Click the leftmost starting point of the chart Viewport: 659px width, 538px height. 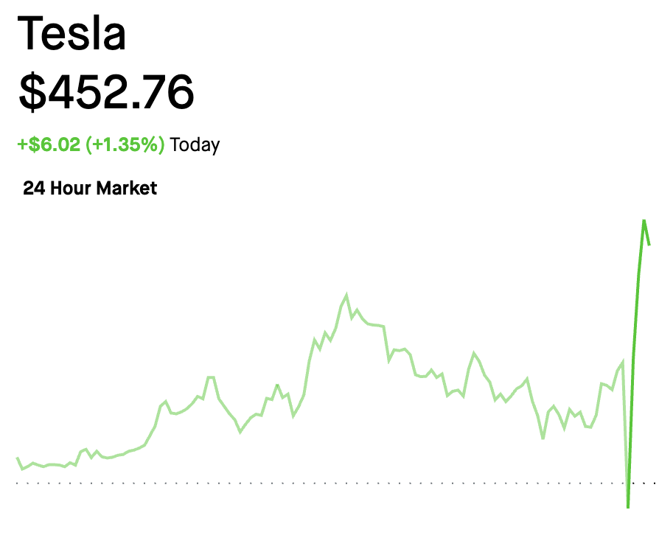tap(18, 458)
